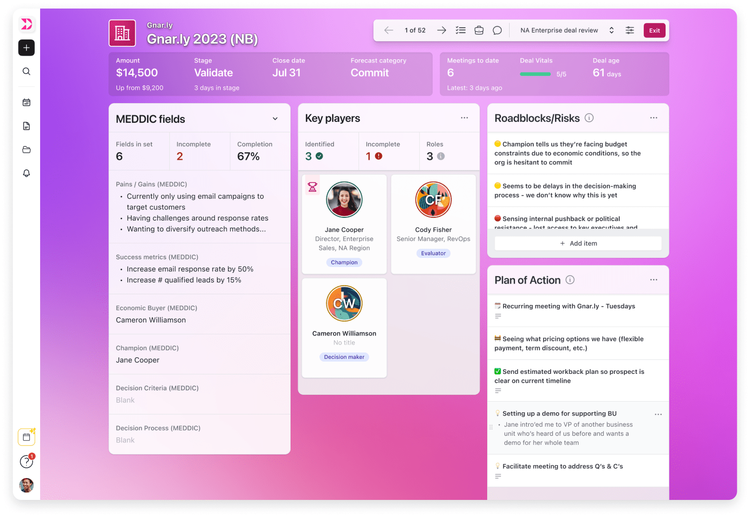This screenshot has height=517, width=750.
Task: Expand notes icon under Send estimated workback plan
Action: click(498, 391)
